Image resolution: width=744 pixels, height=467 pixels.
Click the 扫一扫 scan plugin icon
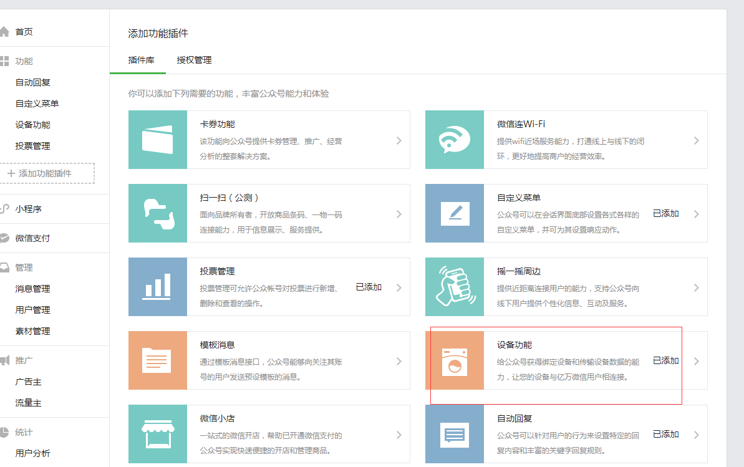(x=157, y=213)
